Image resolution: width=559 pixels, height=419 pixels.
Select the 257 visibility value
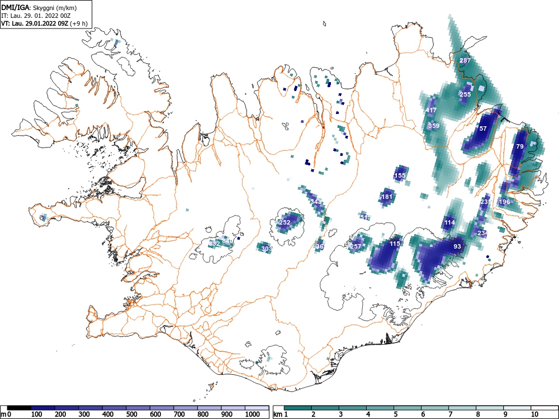pos(356,246)
